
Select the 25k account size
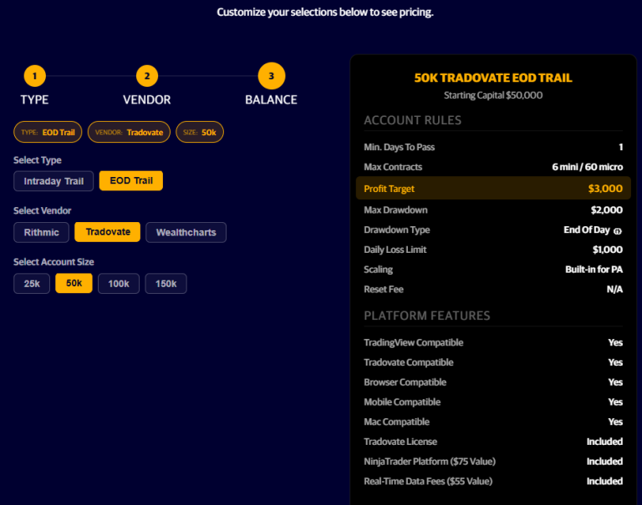[32, 284]
